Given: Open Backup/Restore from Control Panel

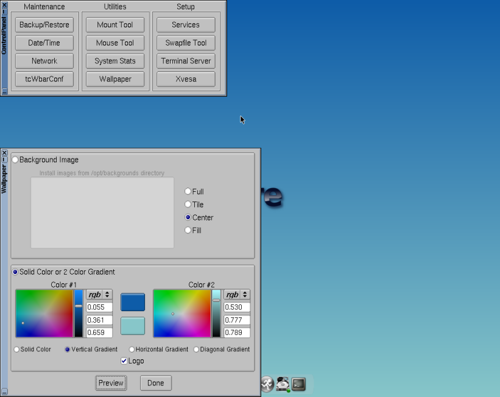Looking at the screenshot, I should point(44,25).
